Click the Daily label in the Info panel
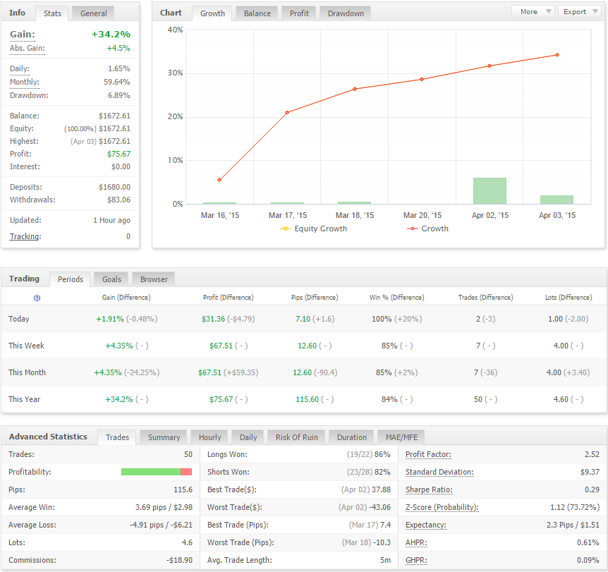The width and height of the screenshot is (608, 572). [19, 68]
